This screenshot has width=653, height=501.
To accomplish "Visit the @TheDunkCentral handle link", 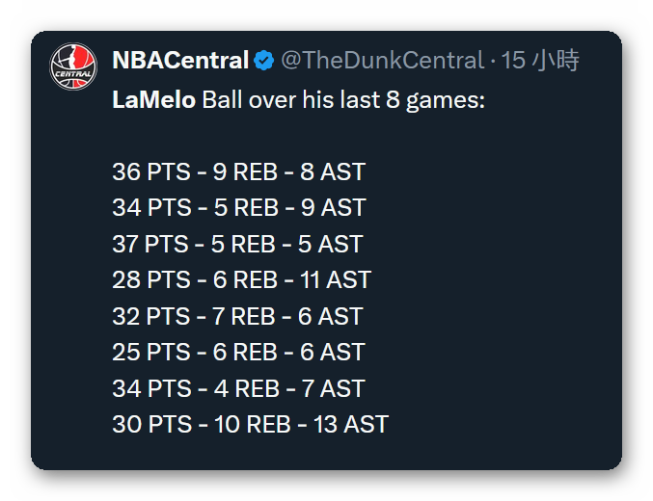I will click(382, 61).
